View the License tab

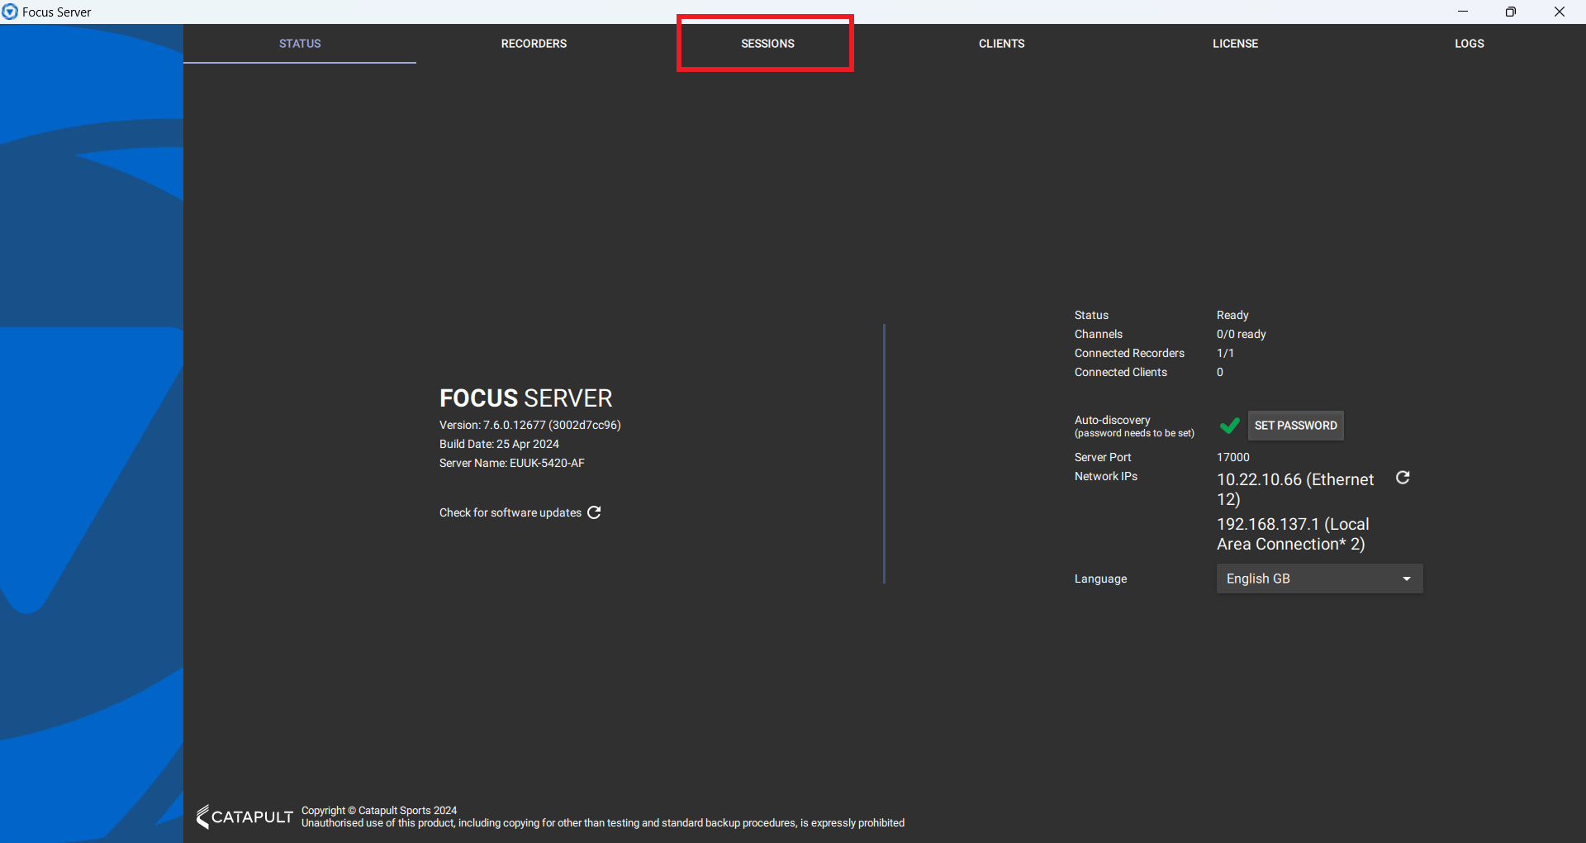click(x=1235, y=44)
